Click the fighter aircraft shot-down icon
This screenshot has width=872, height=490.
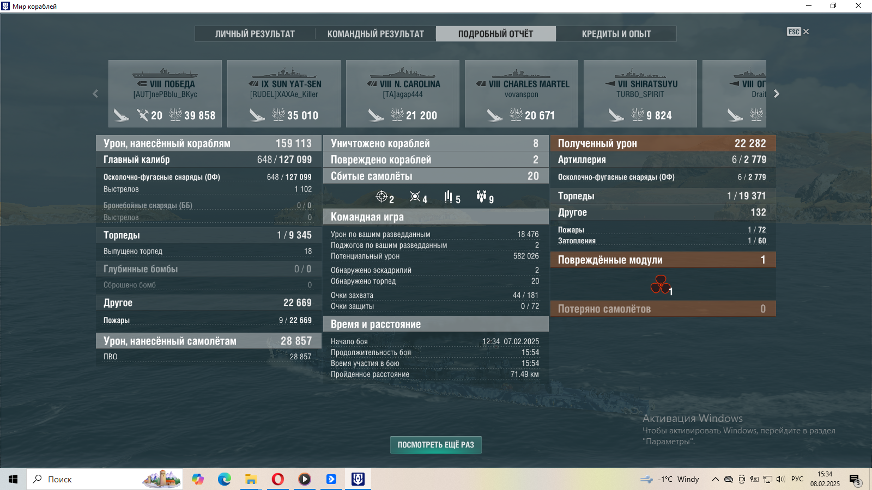coord(415,197)
